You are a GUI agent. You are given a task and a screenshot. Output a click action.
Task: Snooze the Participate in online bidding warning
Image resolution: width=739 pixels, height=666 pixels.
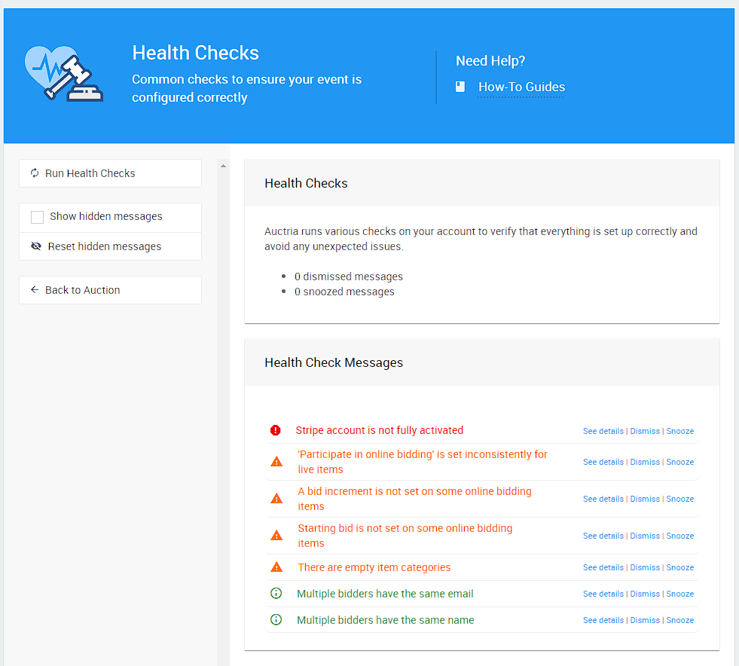pyautogui.click(x=679, y=463)
